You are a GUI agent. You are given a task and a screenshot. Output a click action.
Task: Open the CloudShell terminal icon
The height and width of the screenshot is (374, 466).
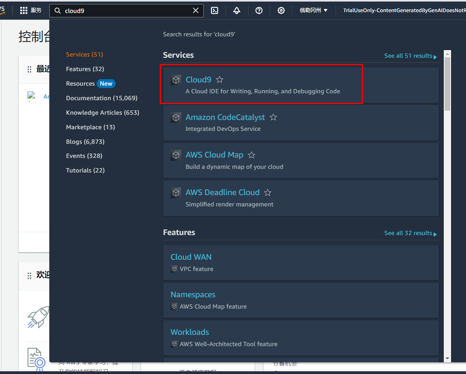click(x=214, y=11)
